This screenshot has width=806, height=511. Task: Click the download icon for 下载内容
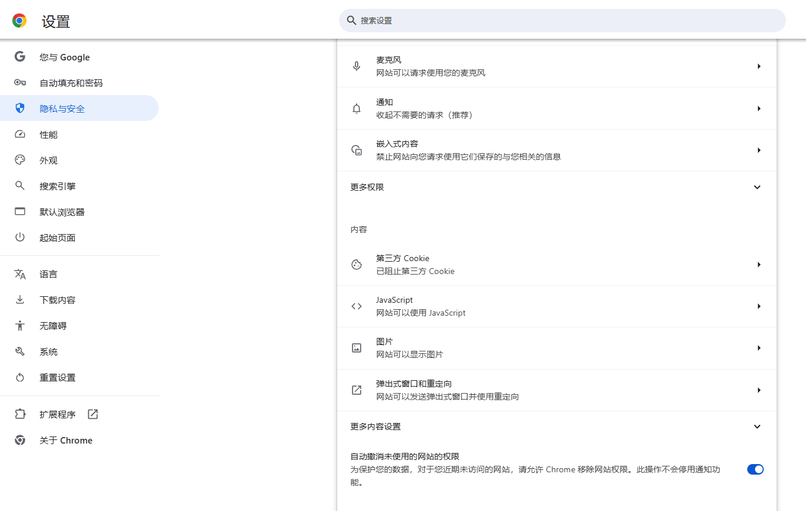point(20,300)
